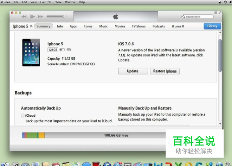Click the search magnifier icon

[184, 16]
